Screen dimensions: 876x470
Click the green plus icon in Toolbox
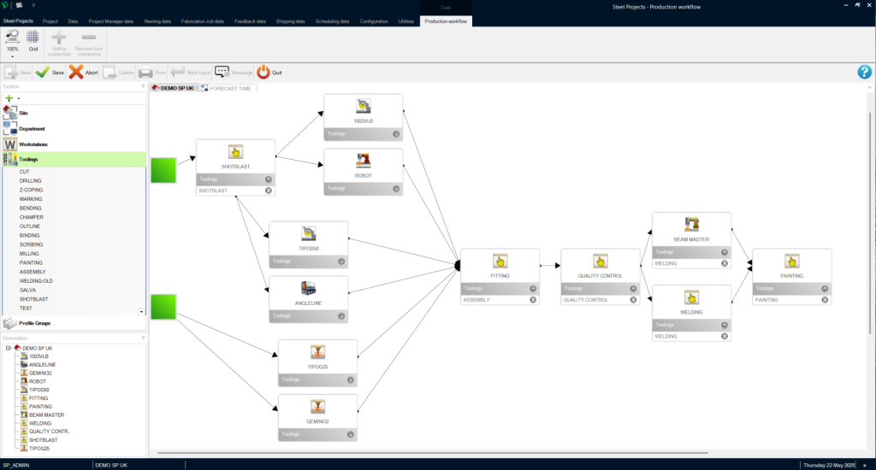click(x=9, y=98)
